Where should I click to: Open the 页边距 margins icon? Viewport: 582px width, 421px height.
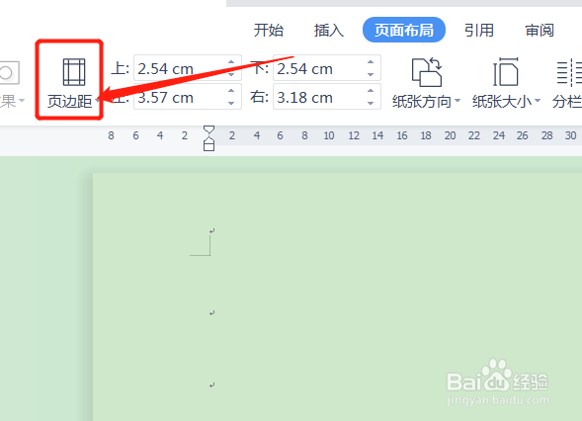click(x=74, y=72)
